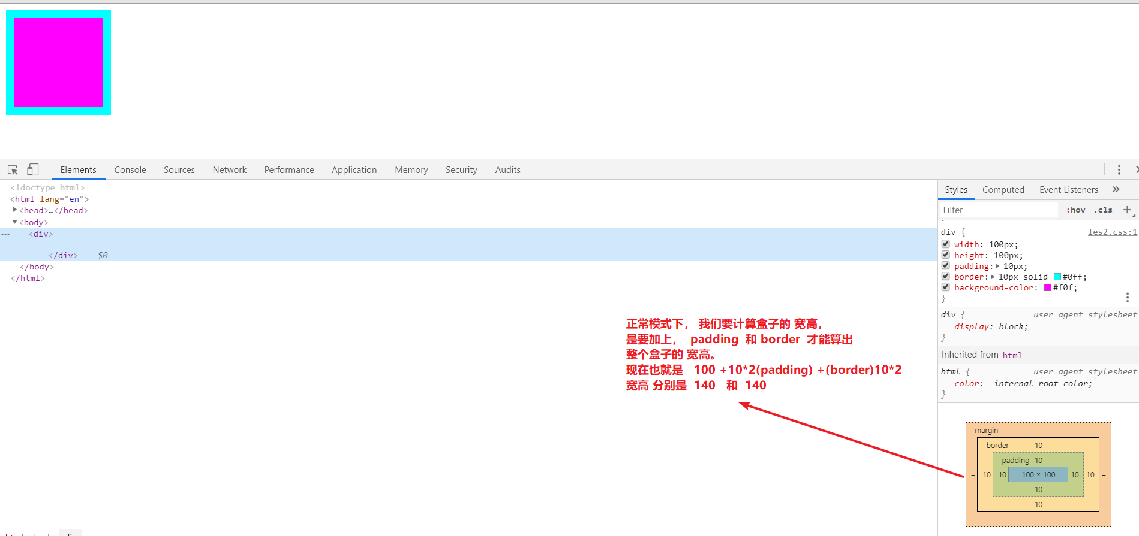
Task: Open more options for div rule
Action: tap(1128, 298)
